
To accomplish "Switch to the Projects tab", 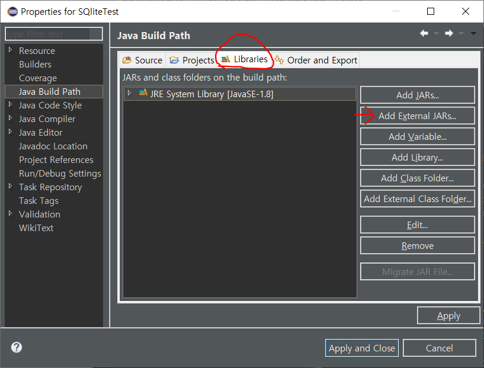I will pyautogui.click(x=191, y=60).
